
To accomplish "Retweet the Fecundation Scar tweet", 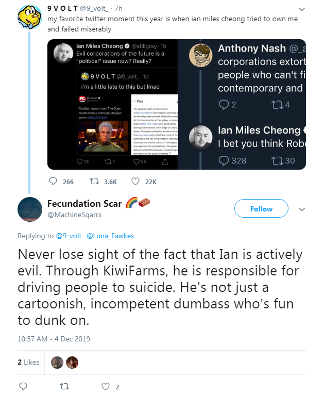I will [x=64, y=386].
